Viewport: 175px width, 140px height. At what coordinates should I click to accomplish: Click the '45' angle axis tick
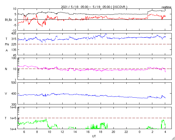(15, 55)
